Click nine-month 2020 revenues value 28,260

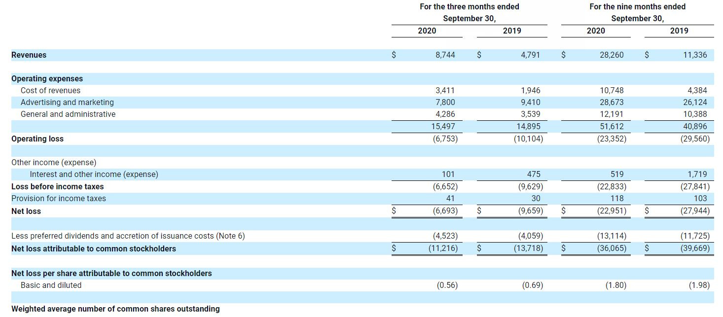(x=612, y=55)
